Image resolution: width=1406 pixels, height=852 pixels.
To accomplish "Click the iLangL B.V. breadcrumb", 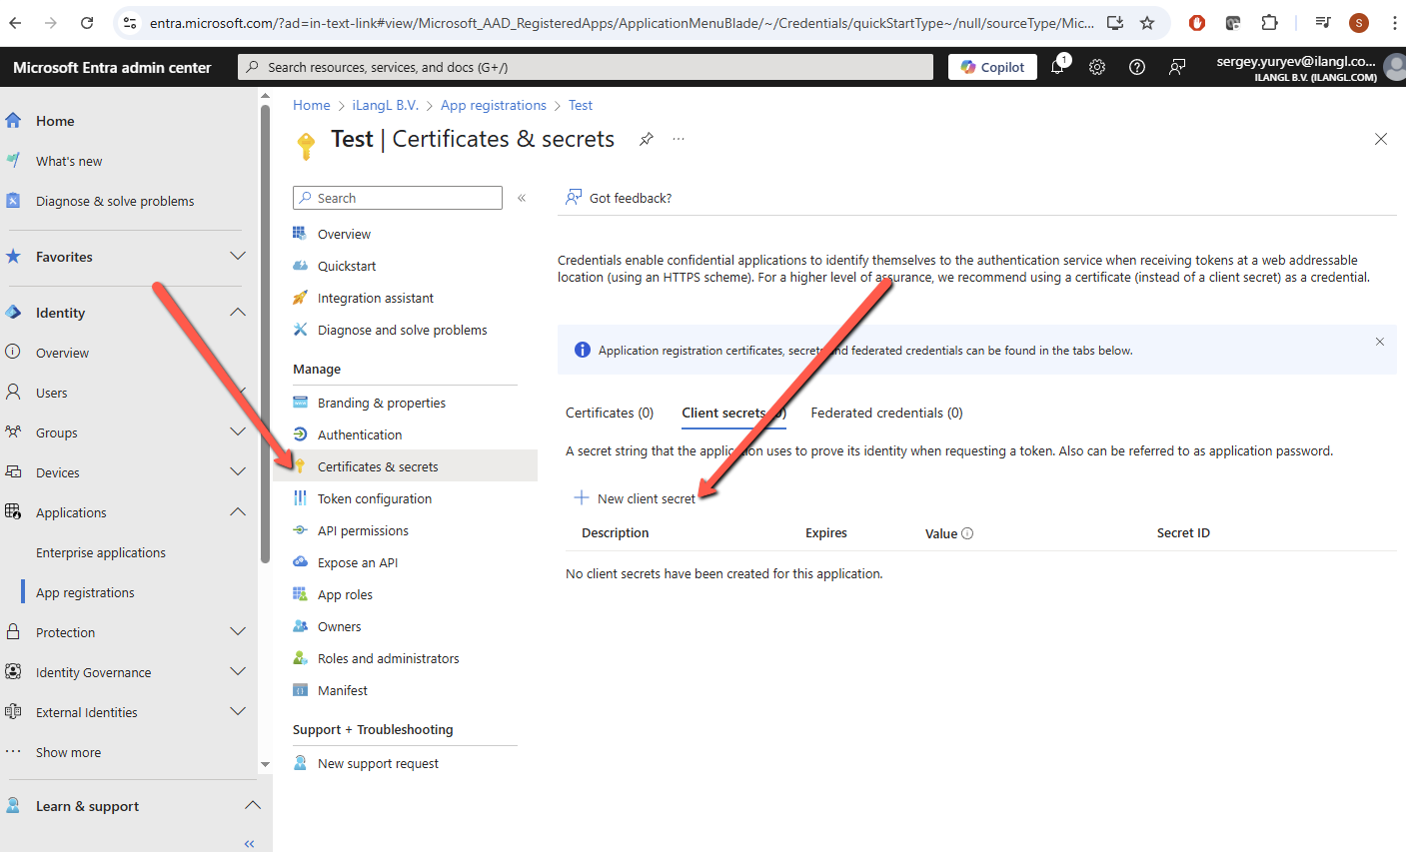I will pyautogui.click(x=386, y=105).
